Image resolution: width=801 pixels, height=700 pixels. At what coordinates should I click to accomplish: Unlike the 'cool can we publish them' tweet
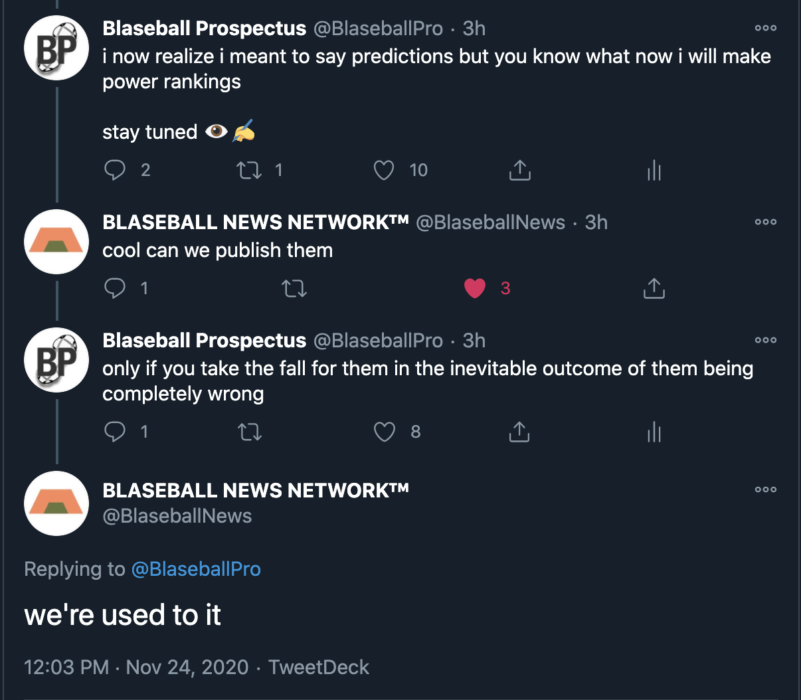click(474, 288)
